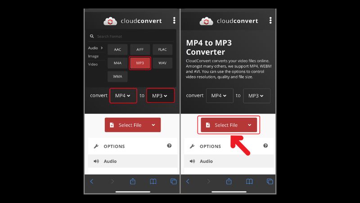Click Options wrench icon in left phone
Image resolution: width=360 pixels, height=203 pixels.
(x=96, y=146)
